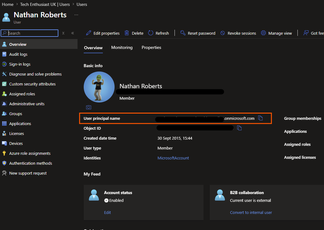Image resolution: width=324 pixels, height=230 pixels.
Task: Click the Enabled account status text
Action: (116, 200)
